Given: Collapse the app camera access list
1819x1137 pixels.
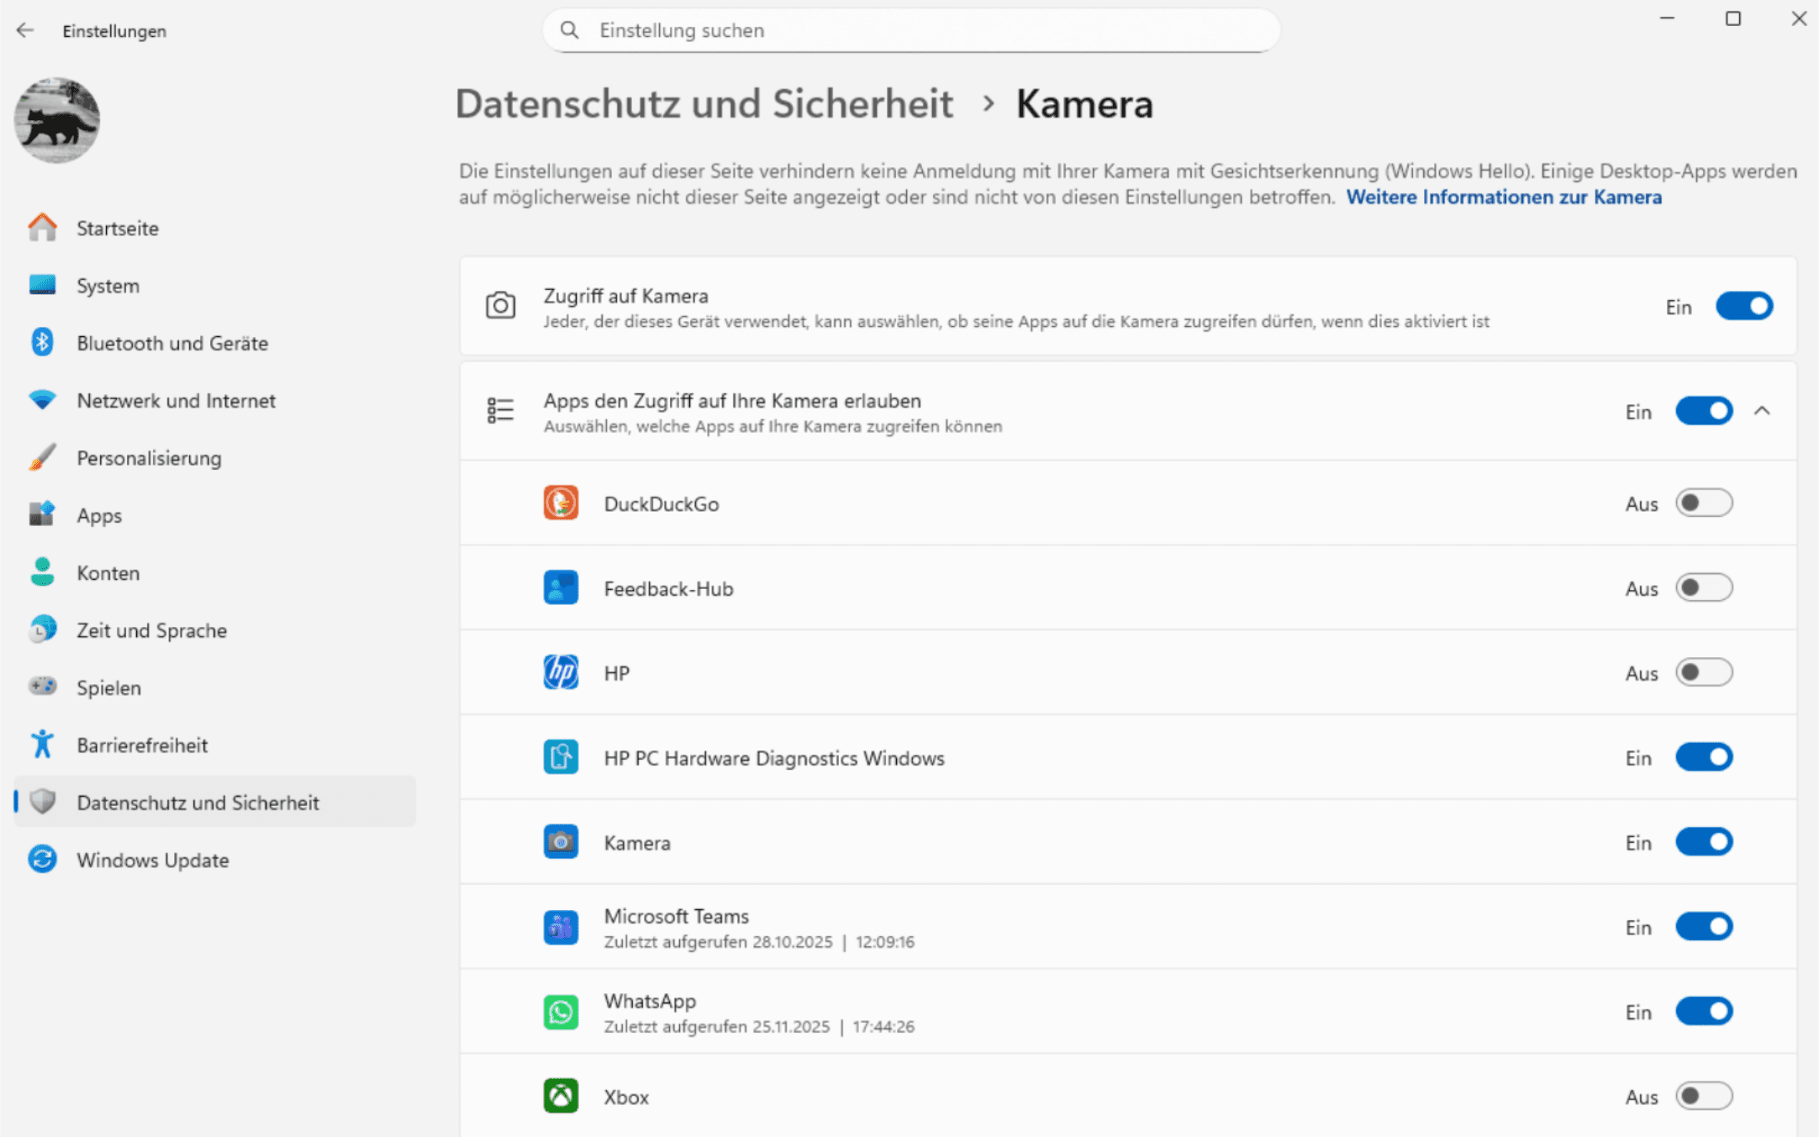Looking at the screenshot, I should click(x=1763, y=411).
